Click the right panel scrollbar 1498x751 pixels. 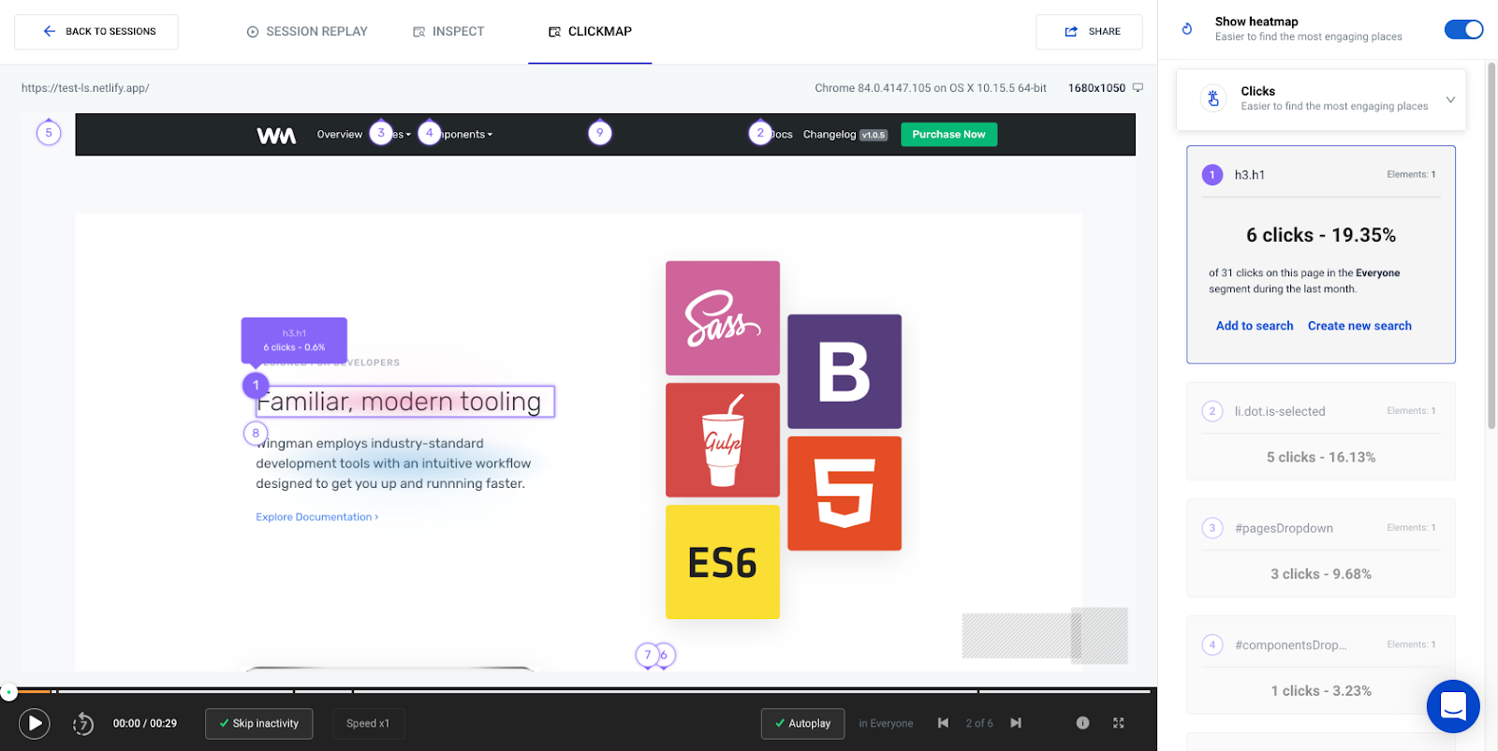click(1492, 243)
